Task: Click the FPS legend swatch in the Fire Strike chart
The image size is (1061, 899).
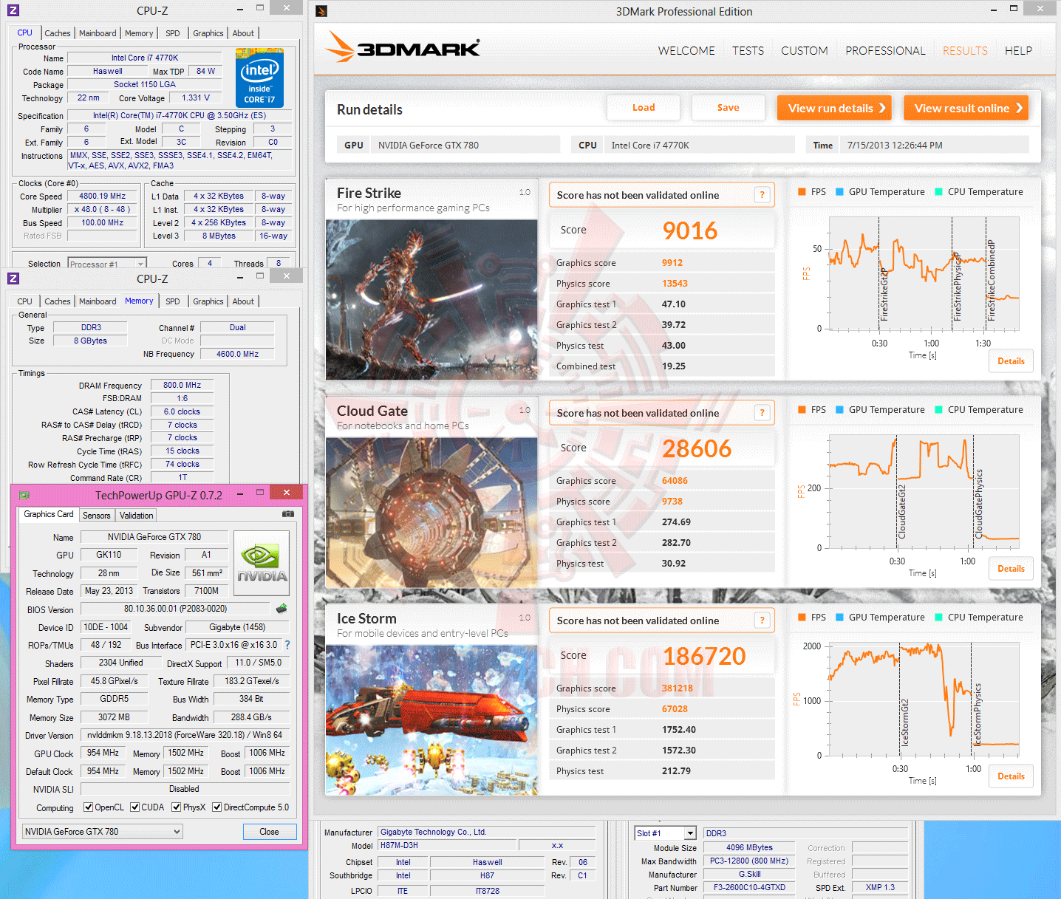Action: (802, 192)
